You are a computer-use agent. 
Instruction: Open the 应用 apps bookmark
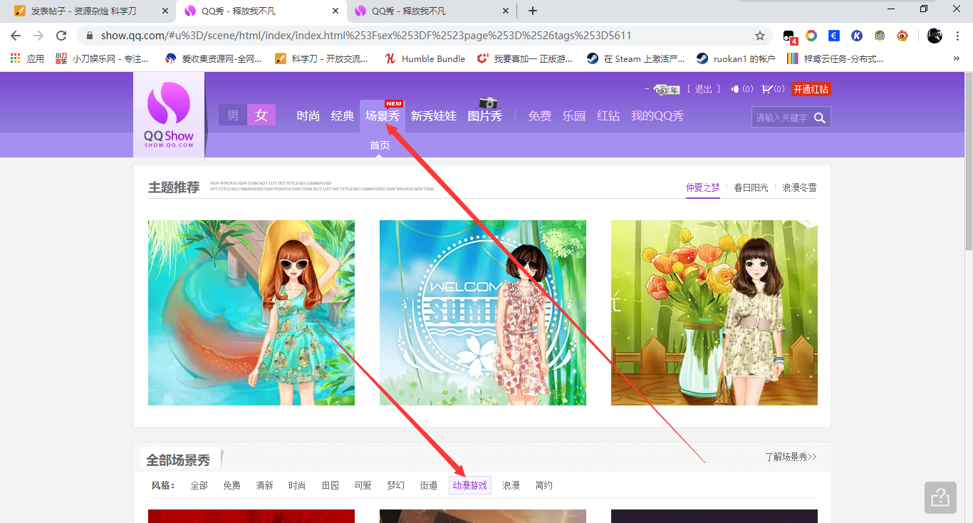pyautogui.click(x=27, y=59)
